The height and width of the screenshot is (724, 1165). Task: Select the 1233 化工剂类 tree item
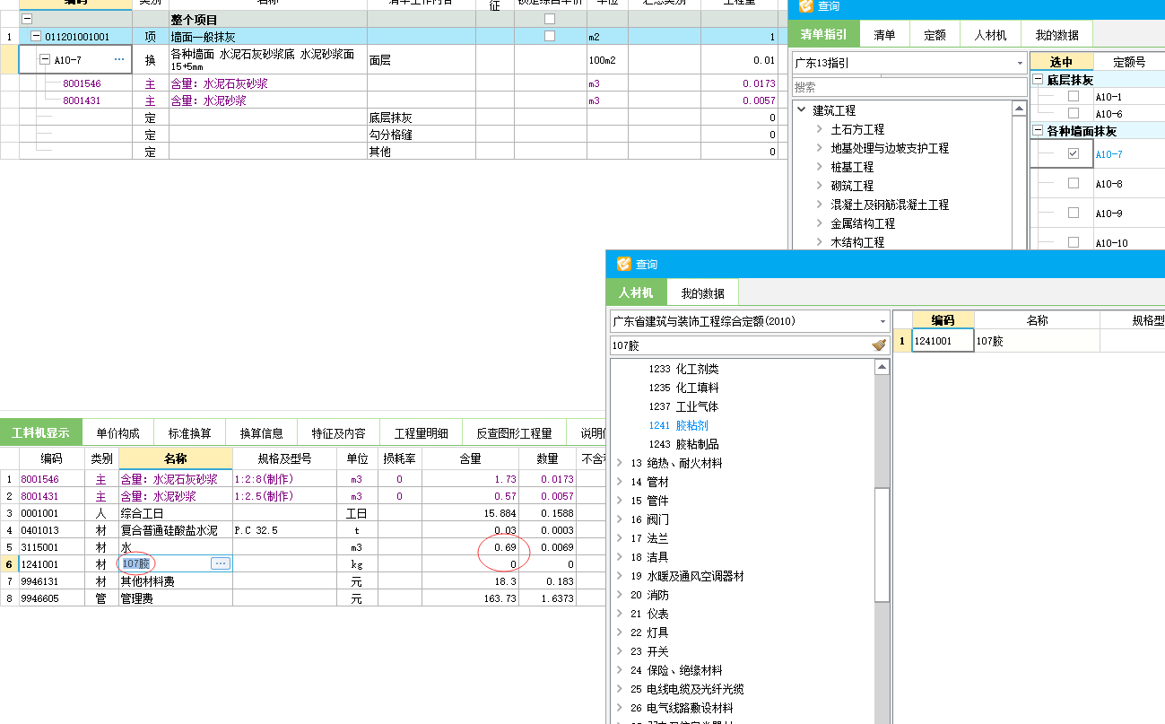pos(683,369)
